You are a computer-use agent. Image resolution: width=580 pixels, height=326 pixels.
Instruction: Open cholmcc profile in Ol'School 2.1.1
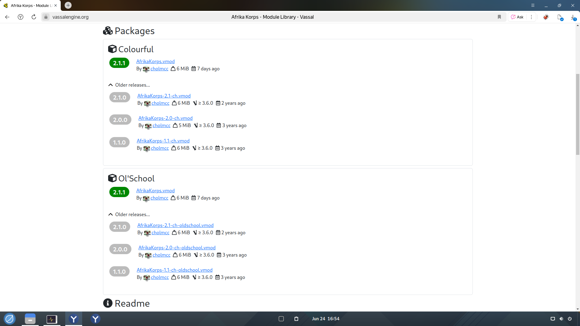pos(159,198)
